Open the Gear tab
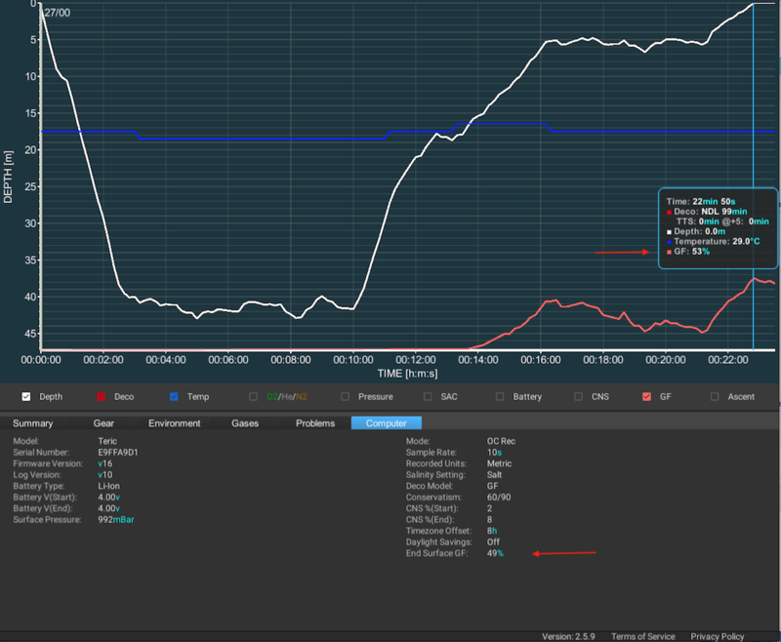This screenshot has height=642, width=781. [x=103, y=423]
